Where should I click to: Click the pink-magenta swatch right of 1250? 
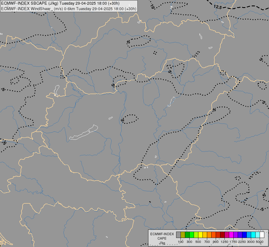227,235
